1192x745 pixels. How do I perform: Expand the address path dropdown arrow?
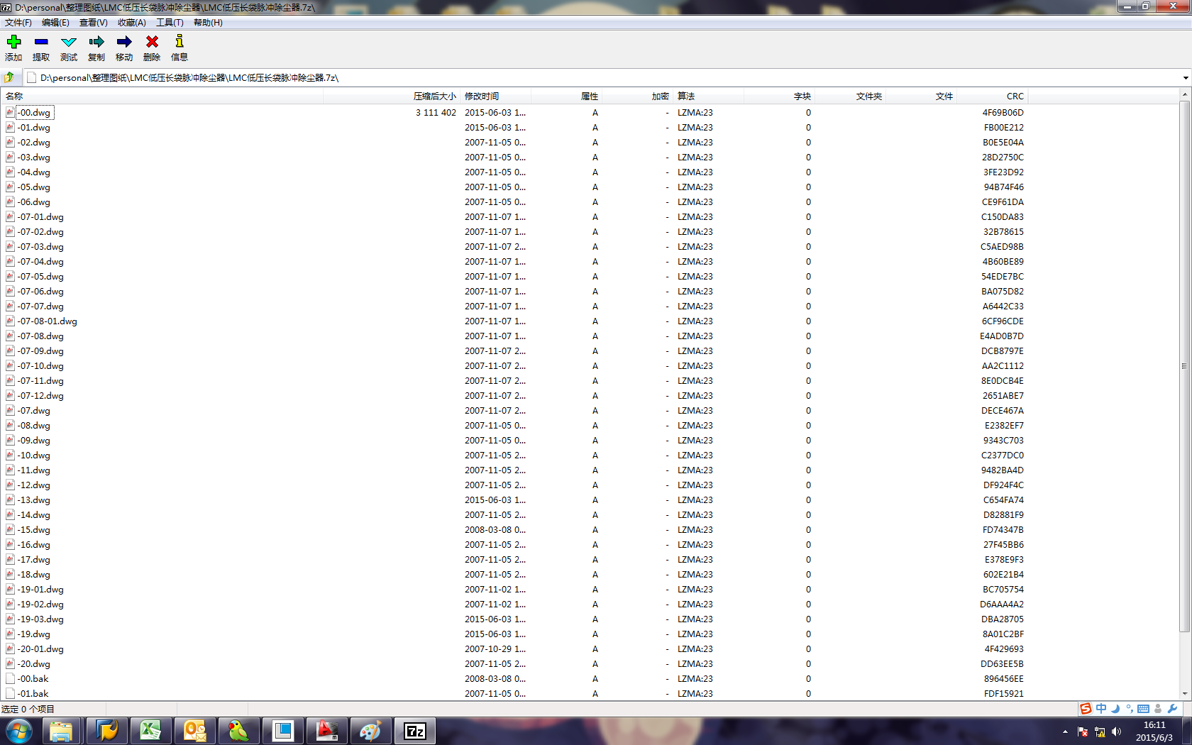tap(1186, 78)
